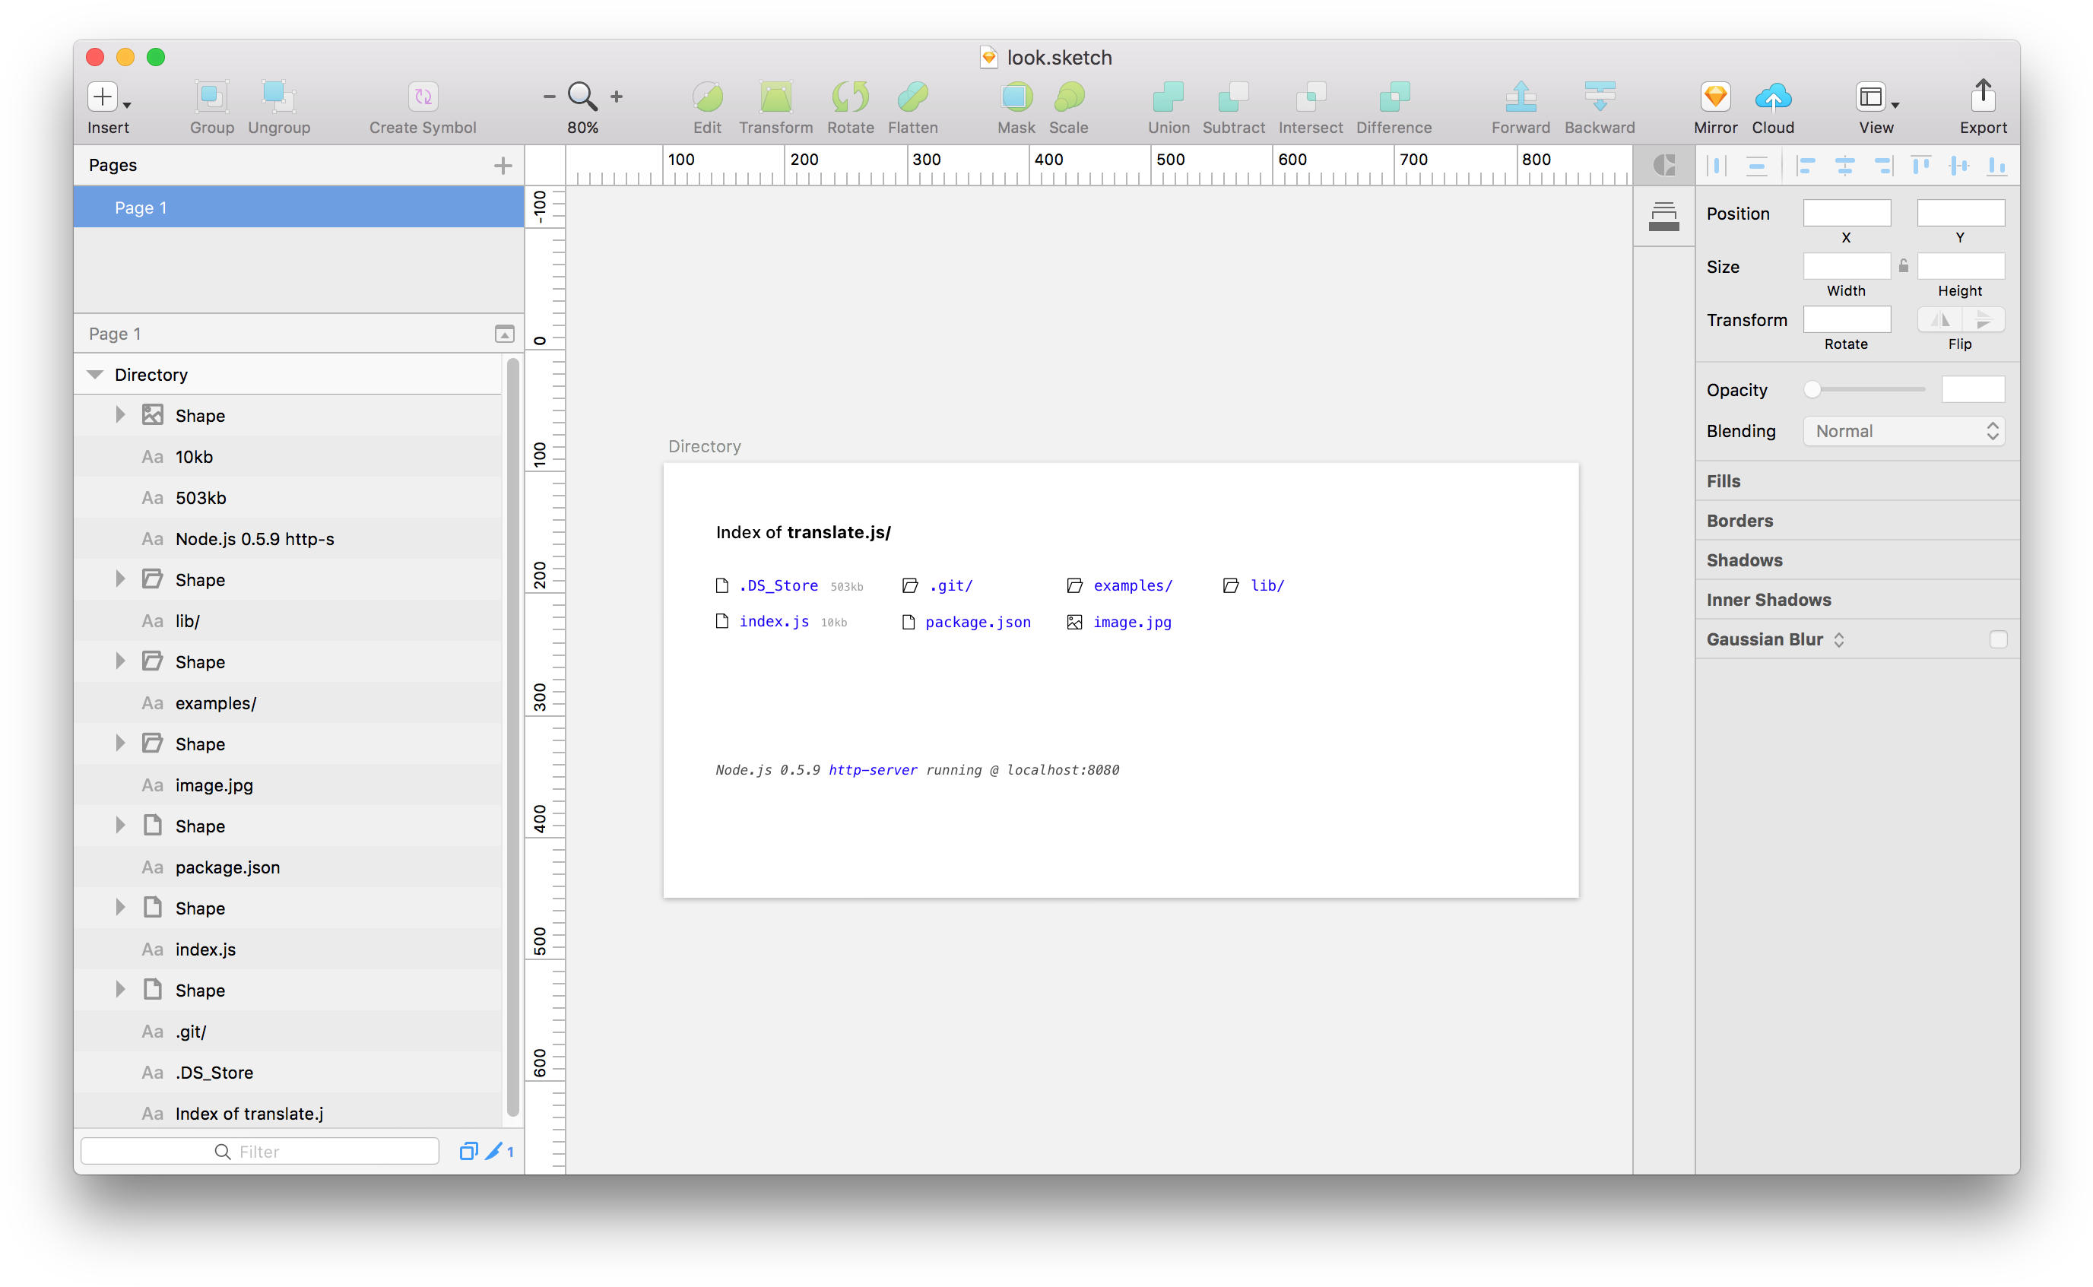Click the Align Left edges icon

click(x=1806, y=165)
